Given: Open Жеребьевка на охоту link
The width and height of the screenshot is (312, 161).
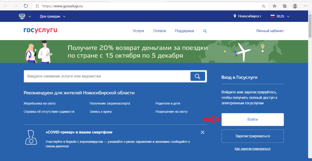Looking at the screenshot, I should [40, 103].
